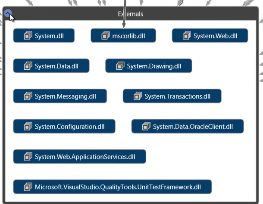Click assembly icon beside mscorlib.dll

click(106, 36)
